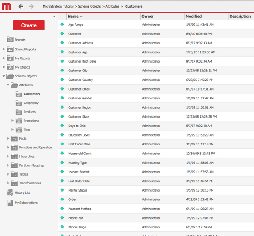The height and width of the screenshot is (236, 254).
Task: Open the Customer Age attribute
Action: click(78, 52)
